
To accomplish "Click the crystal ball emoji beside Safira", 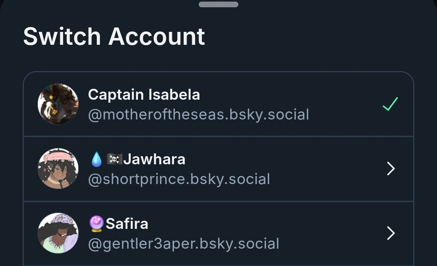I will pos(96,224).
